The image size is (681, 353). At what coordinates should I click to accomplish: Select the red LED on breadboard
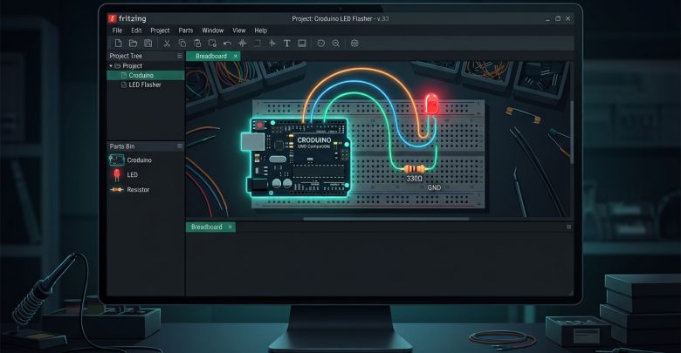click(x=431, y=104)
